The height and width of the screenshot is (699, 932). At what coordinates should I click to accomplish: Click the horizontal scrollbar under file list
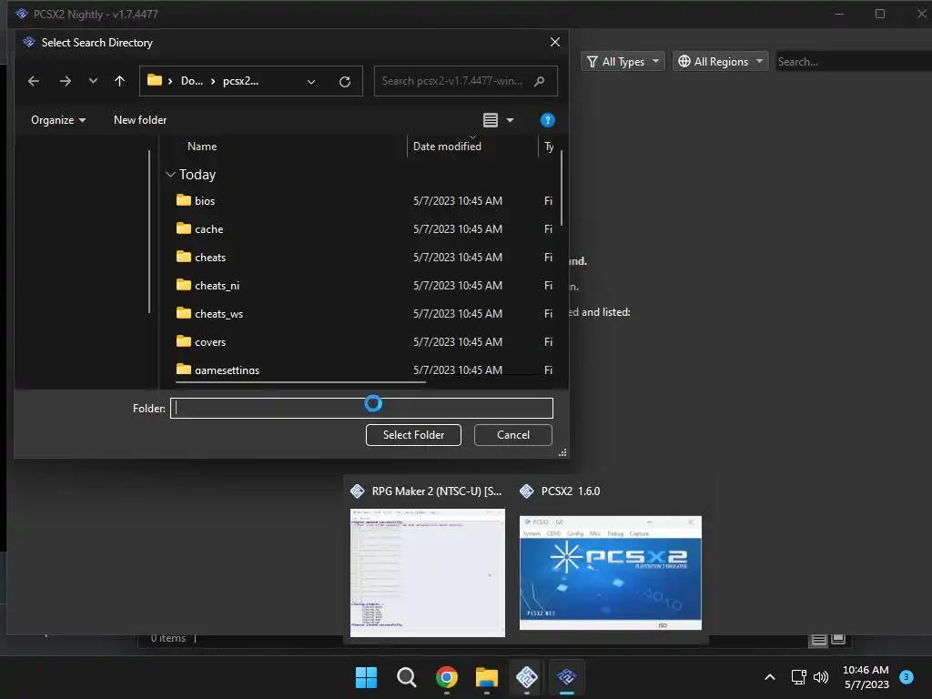pos(300,382)
